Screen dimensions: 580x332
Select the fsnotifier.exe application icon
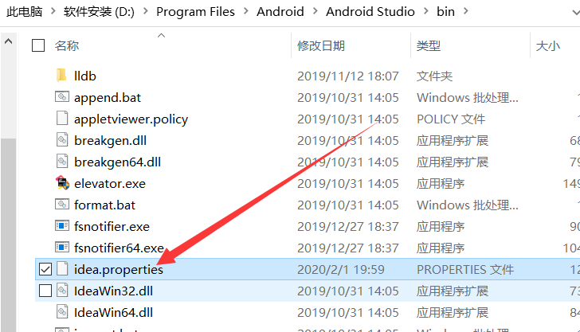62,225
